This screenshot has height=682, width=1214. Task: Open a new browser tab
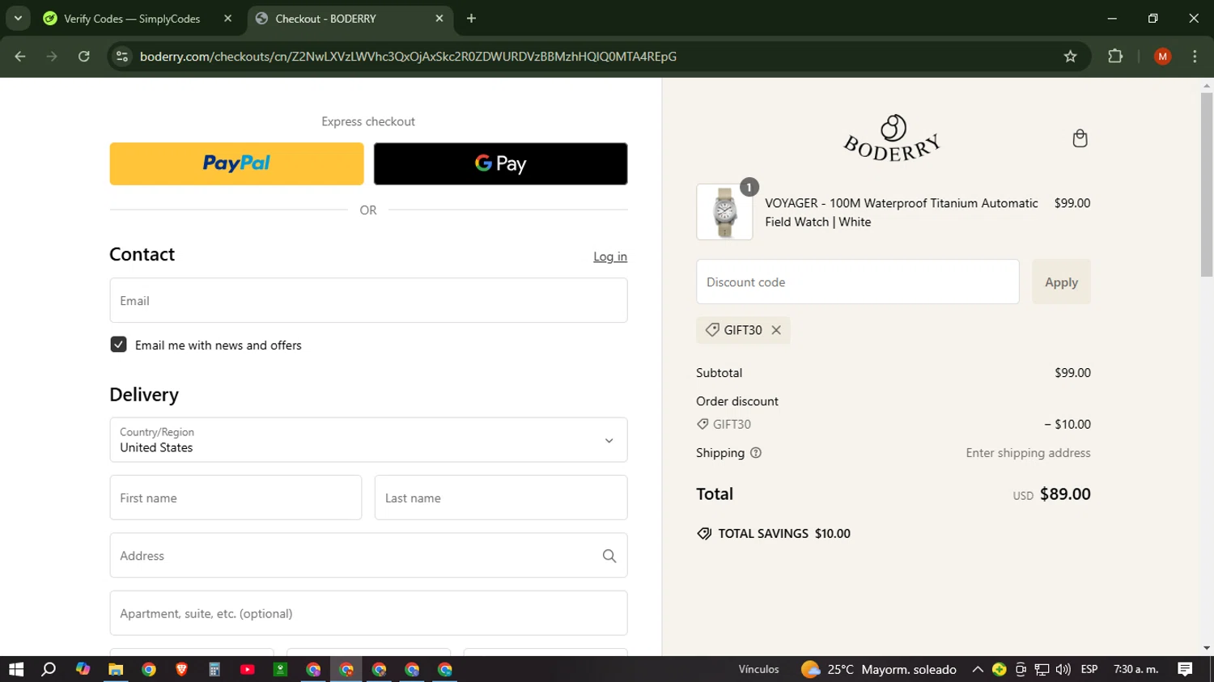[x=471, y=19]
